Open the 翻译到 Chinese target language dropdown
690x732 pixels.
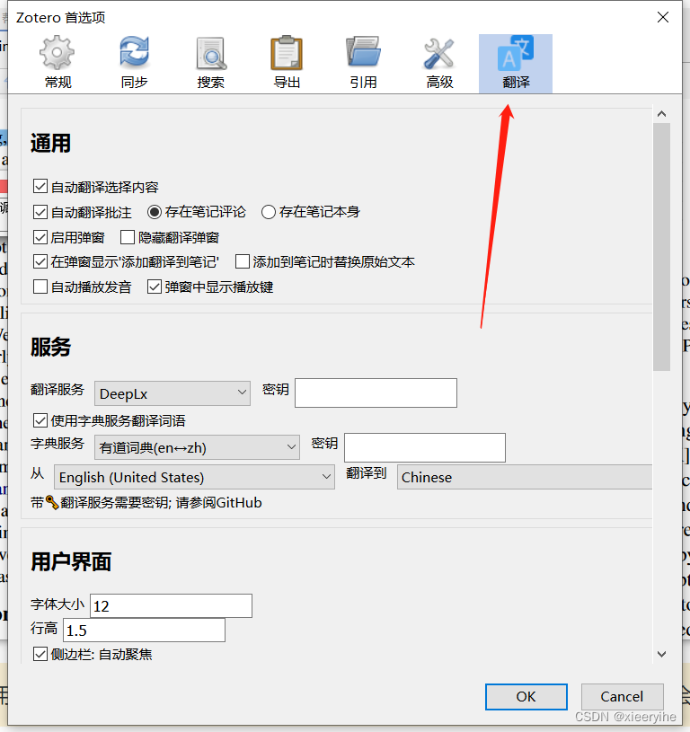coord(525,477)
